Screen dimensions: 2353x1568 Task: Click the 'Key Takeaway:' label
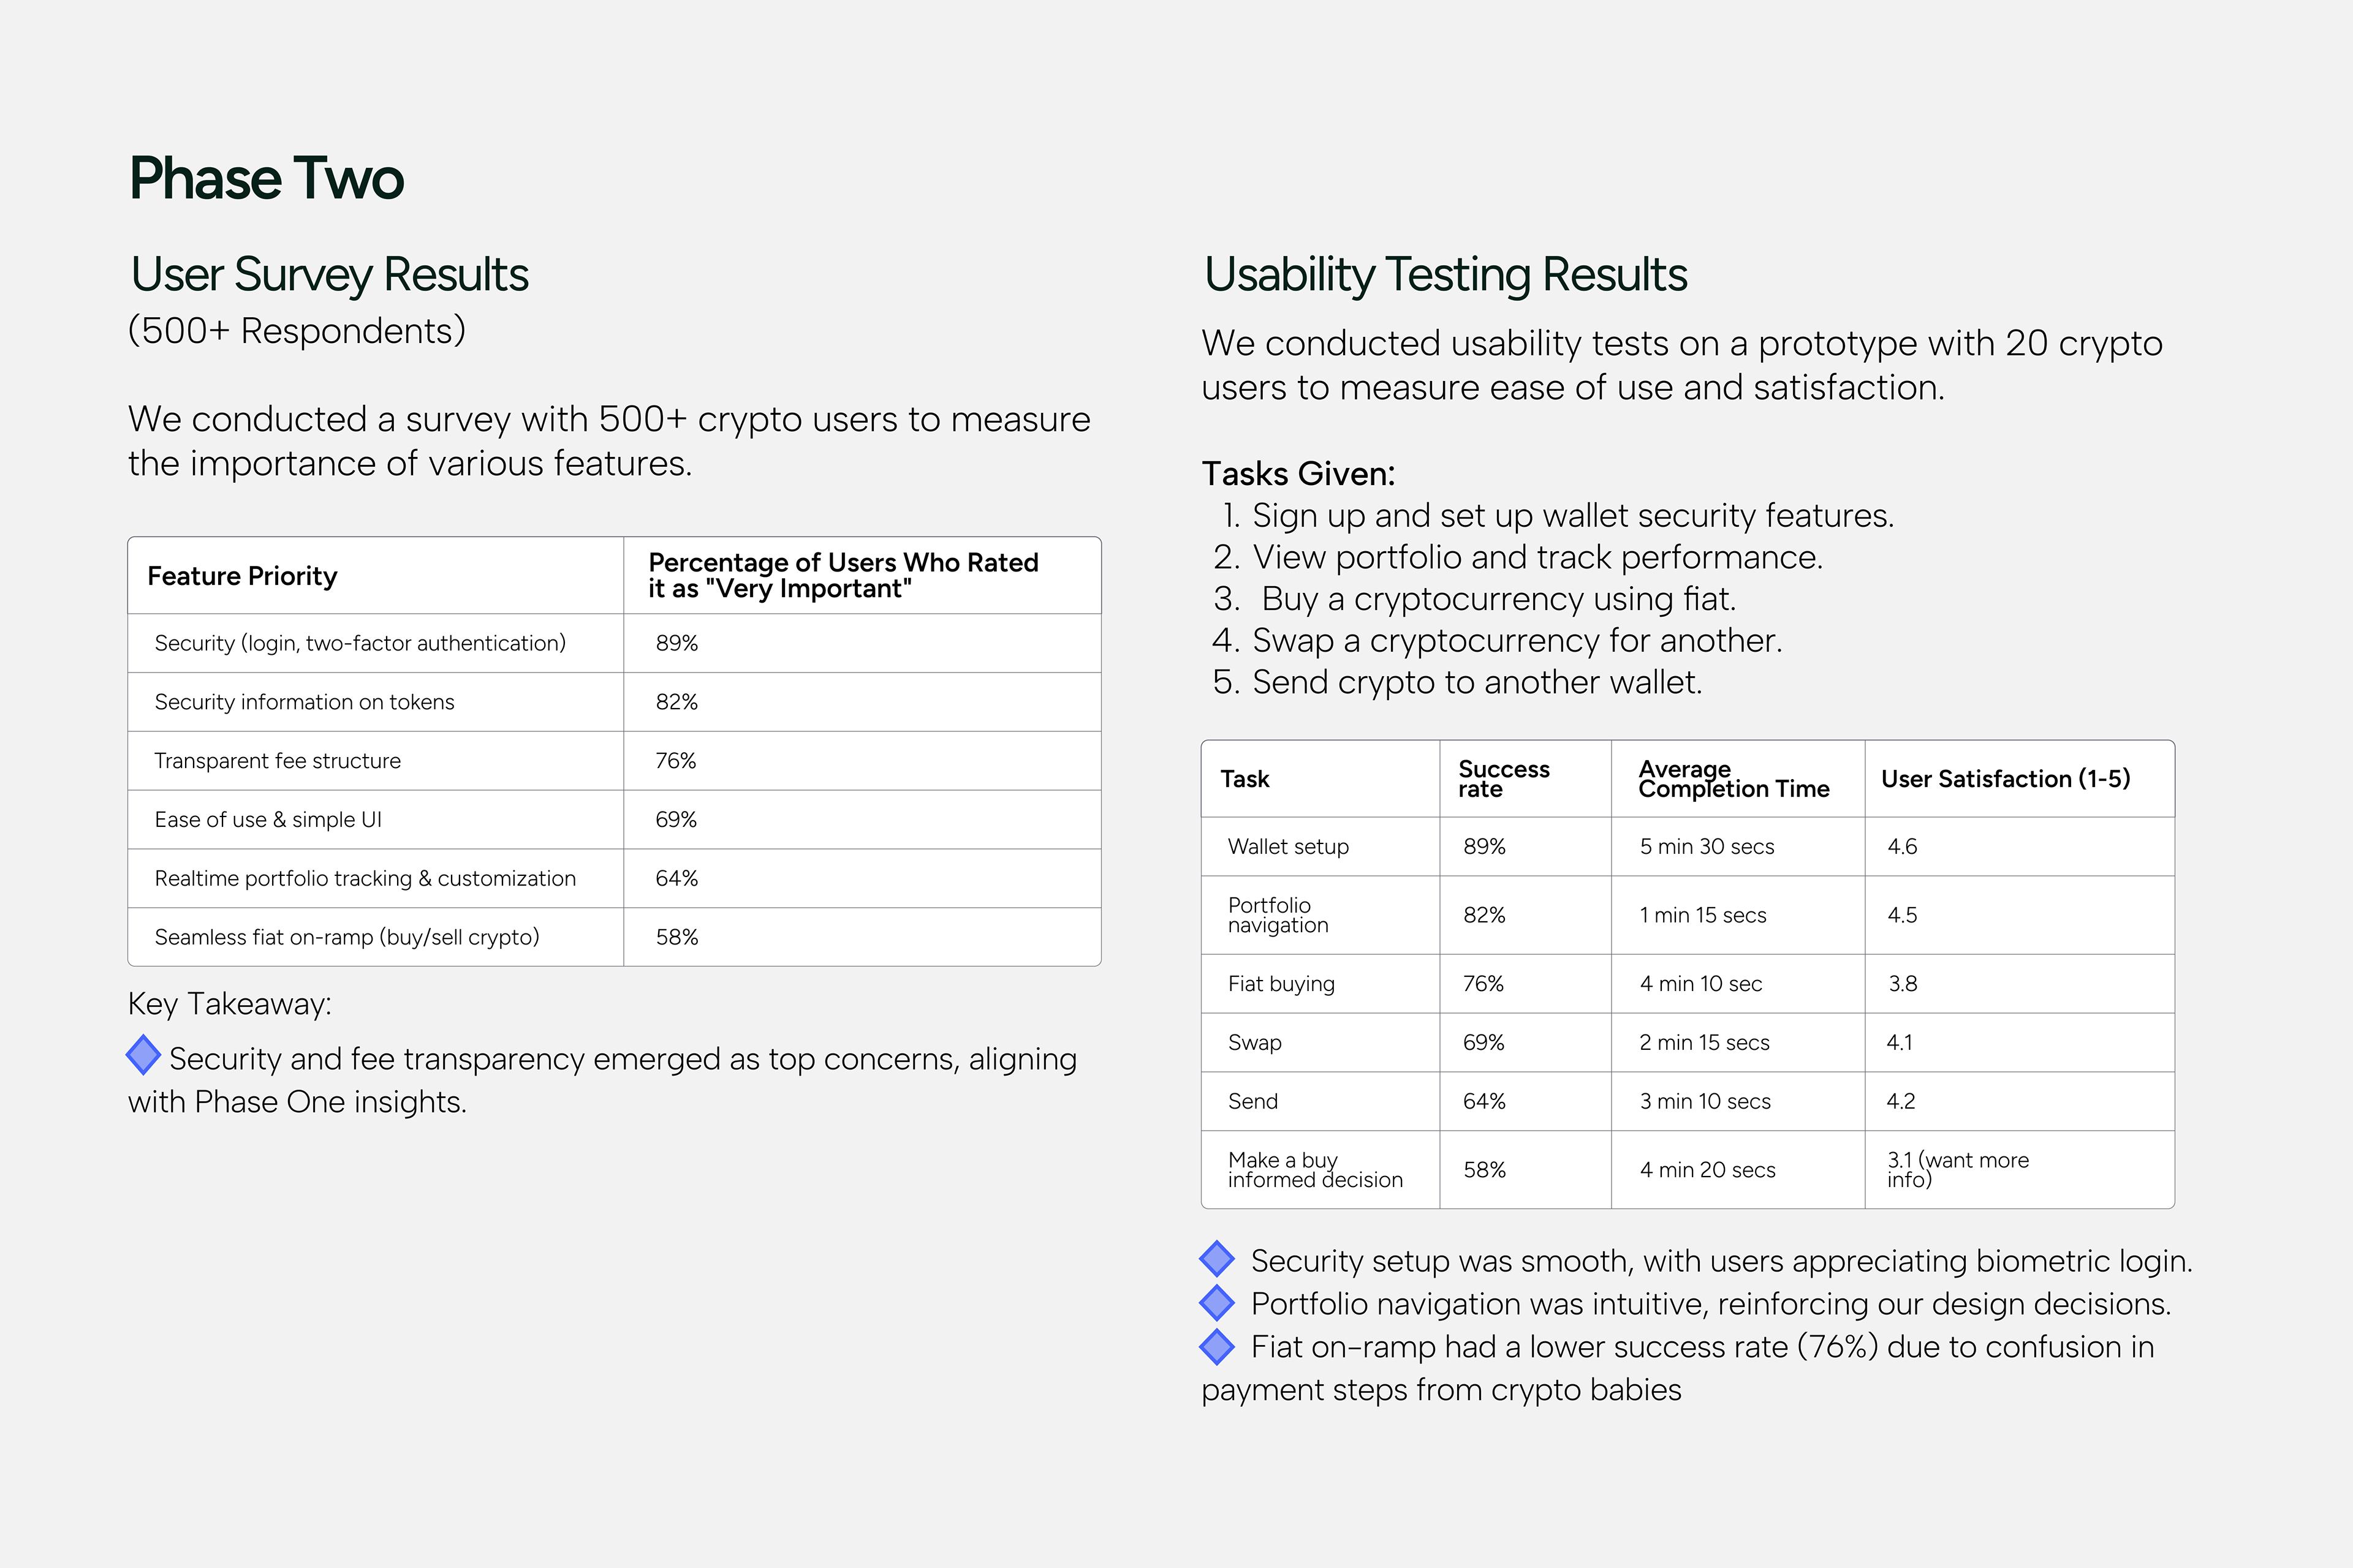(229, 1004)
